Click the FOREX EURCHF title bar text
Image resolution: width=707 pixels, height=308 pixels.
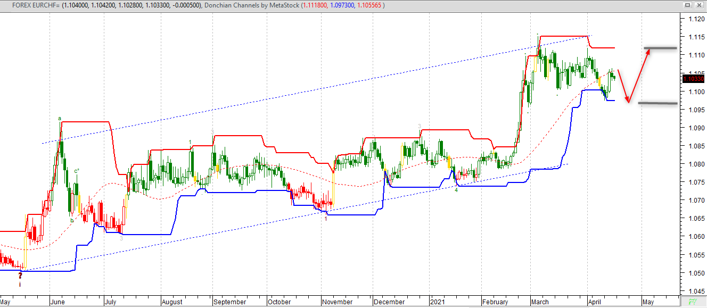pyautogui.click(x=32, y=5)
